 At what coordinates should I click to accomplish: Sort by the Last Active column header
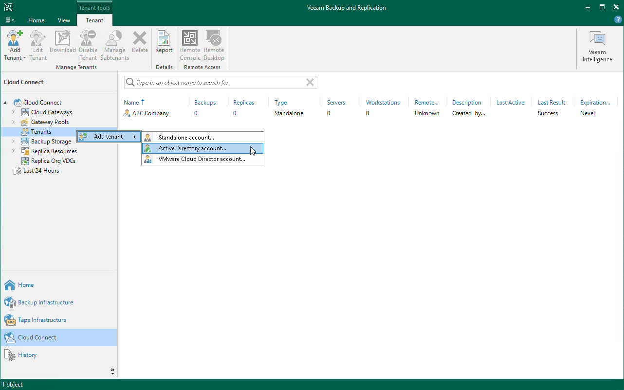click(x=510, y=103)
